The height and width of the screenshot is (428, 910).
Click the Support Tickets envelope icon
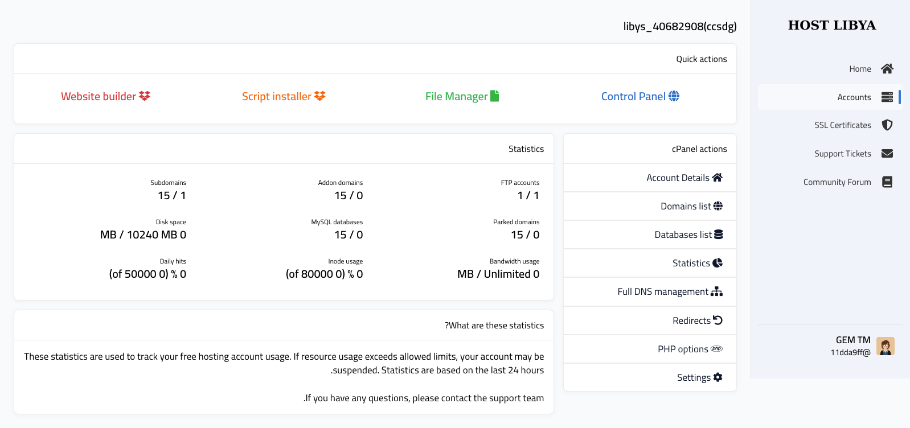tap(887, 154)
